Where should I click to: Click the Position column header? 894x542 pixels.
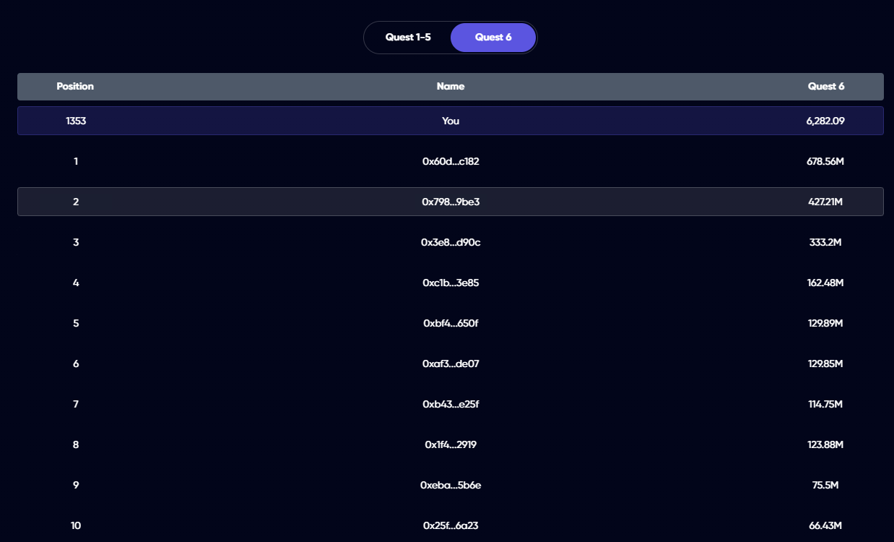75,87
